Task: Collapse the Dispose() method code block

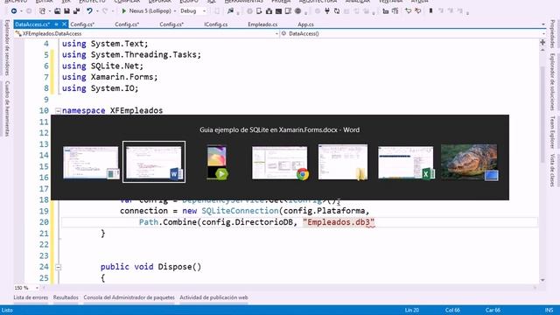Action: pyautogui.click(x=58, y=267)
